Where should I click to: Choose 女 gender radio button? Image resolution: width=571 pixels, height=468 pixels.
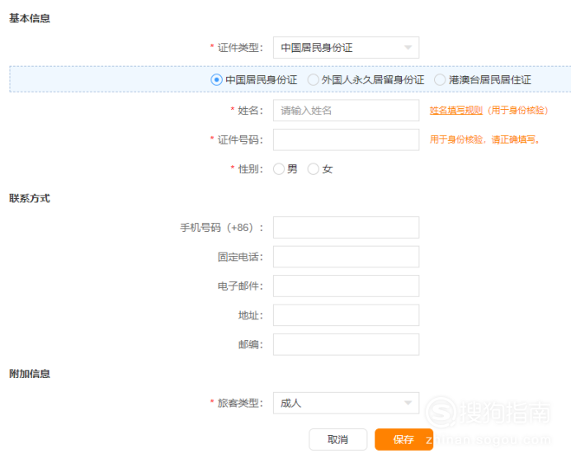coord(314,169)
